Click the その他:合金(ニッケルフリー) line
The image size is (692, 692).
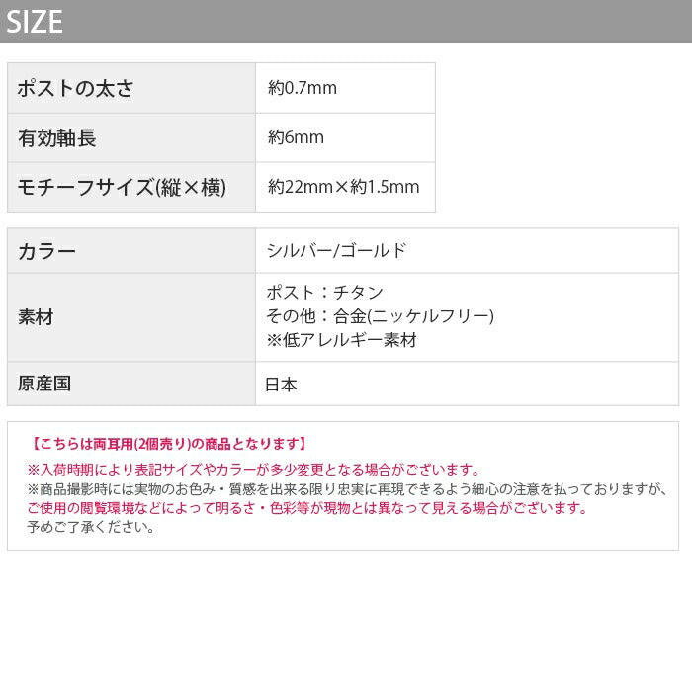[380, 316]
